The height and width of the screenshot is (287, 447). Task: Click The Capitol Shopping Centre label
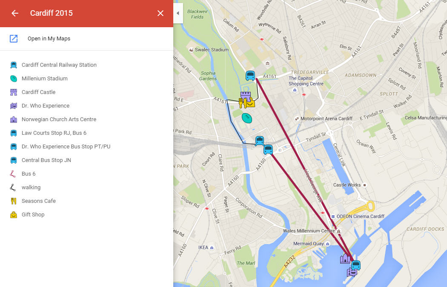tap(306, 81)
